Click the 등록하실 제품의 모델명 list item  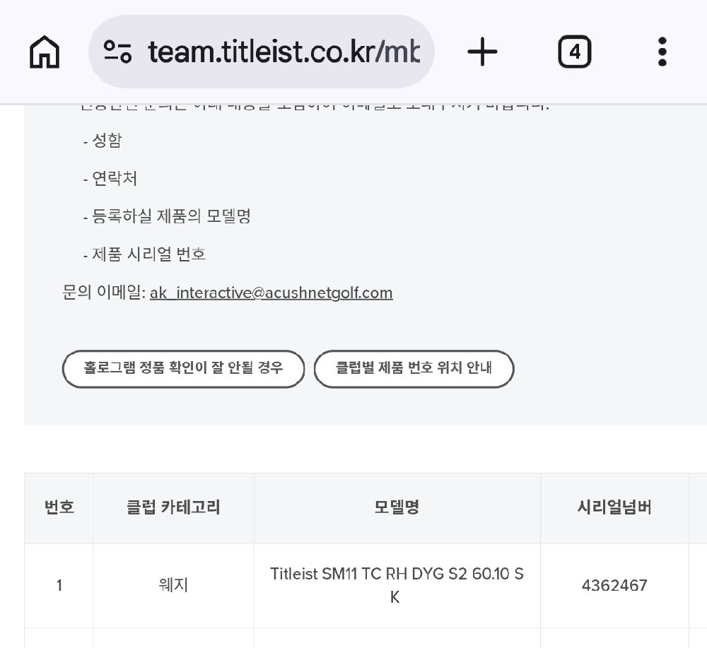click(167, 217)
